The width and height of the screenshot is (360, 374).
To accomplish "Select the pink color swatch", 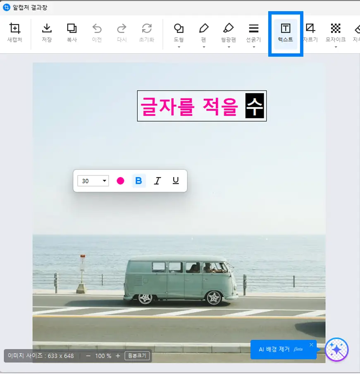I will [121, 180].
